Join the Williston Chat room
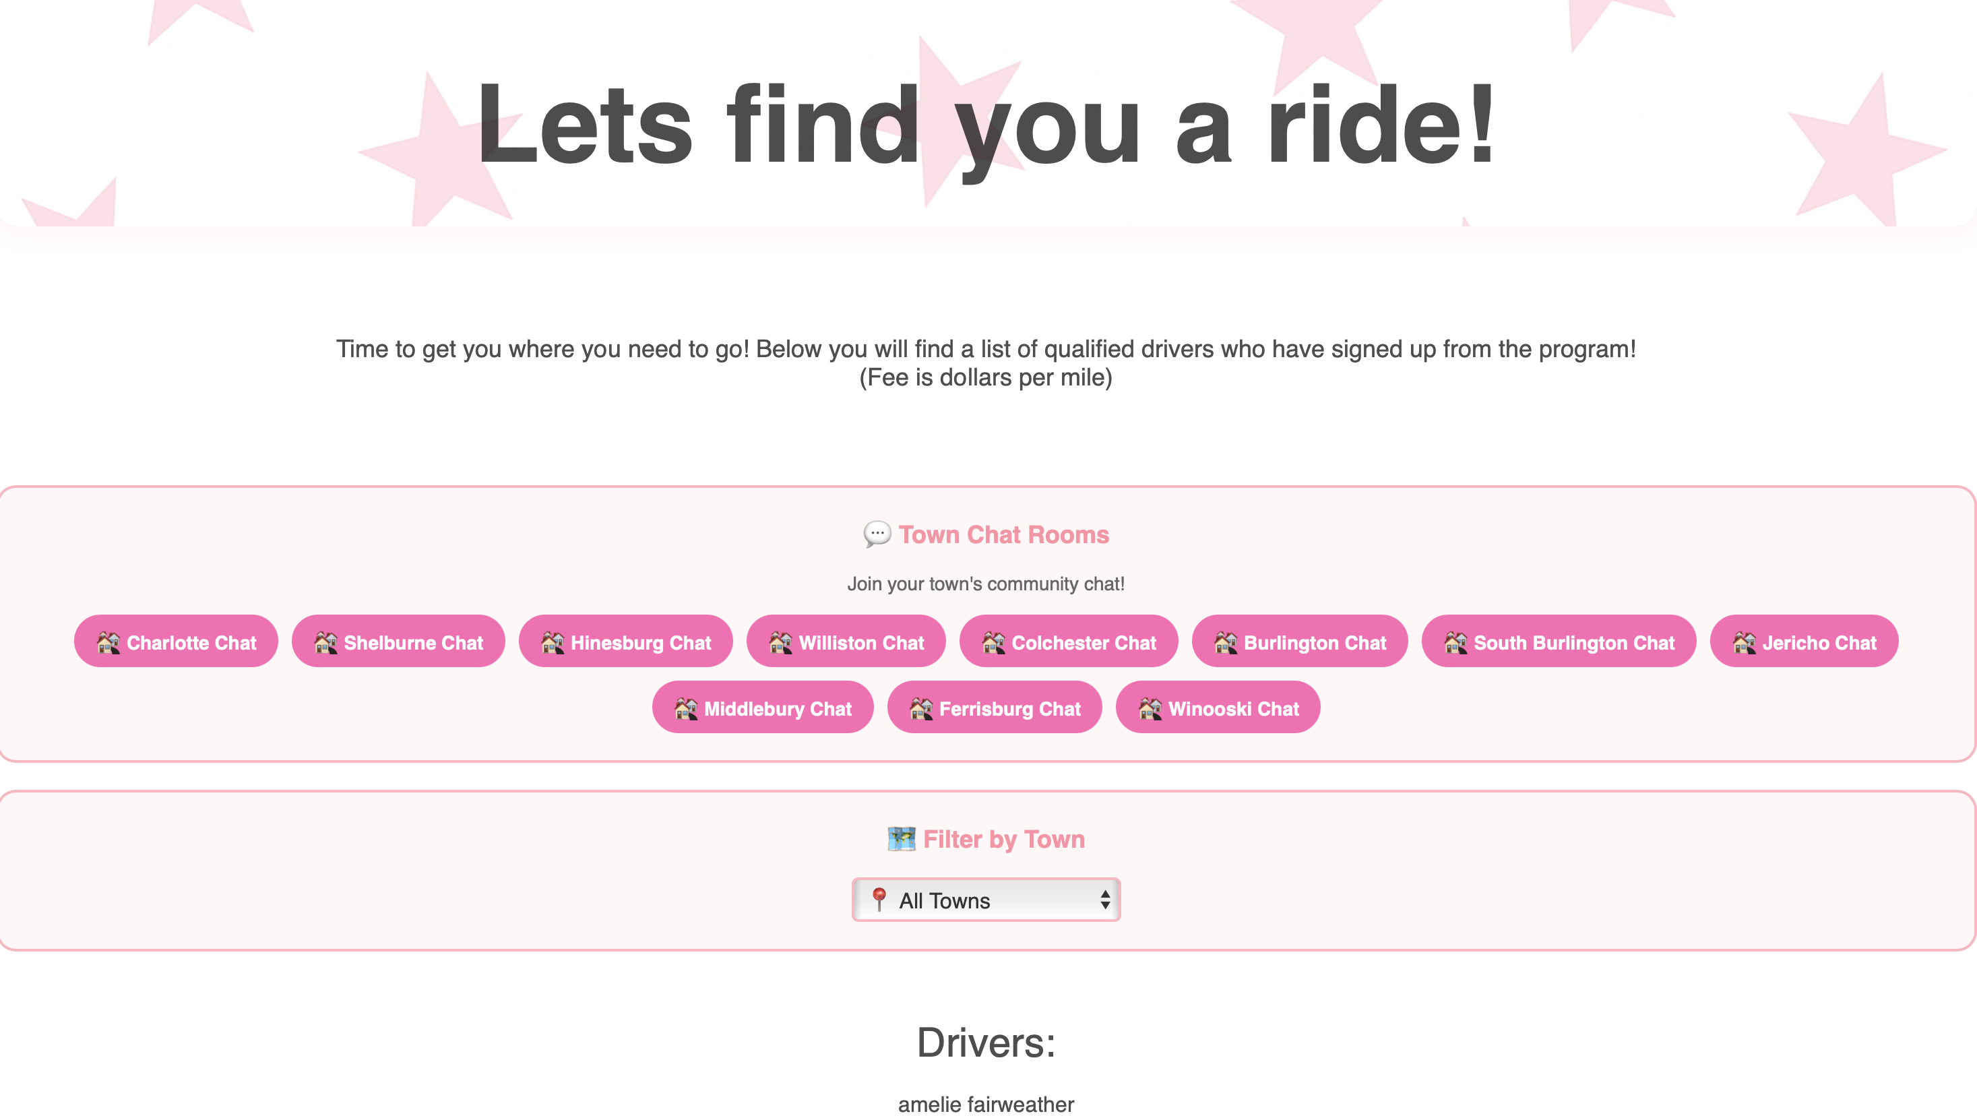The image size is (1977, 1120). point(846,642)
